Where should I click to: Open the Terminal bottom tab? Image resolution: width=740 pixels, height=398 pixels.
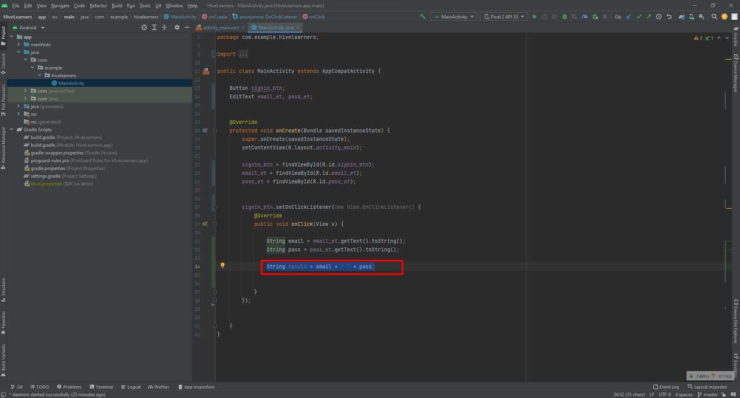point(101,387)
